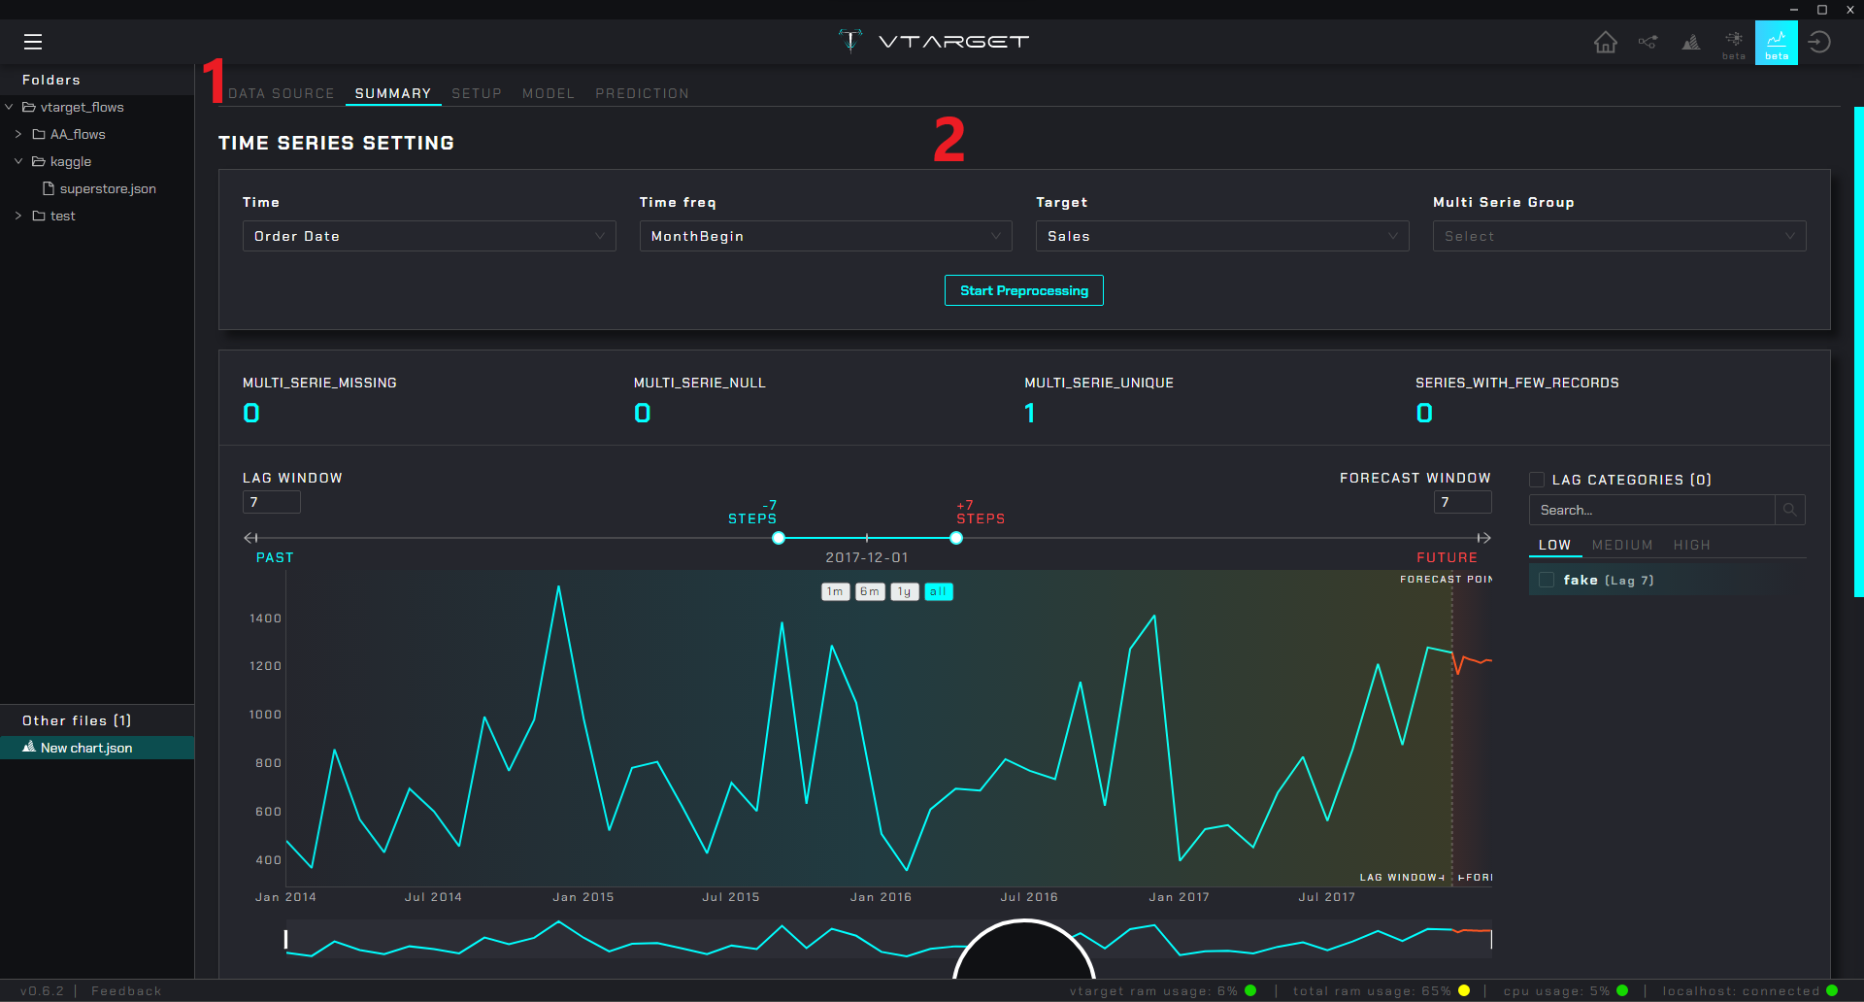Go to the home icon
The image size is (1864, 1002).
1606,42
